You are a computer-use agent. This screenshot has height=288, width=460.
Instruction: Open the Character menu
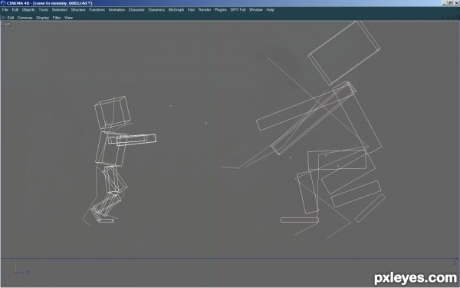point(136,10)
